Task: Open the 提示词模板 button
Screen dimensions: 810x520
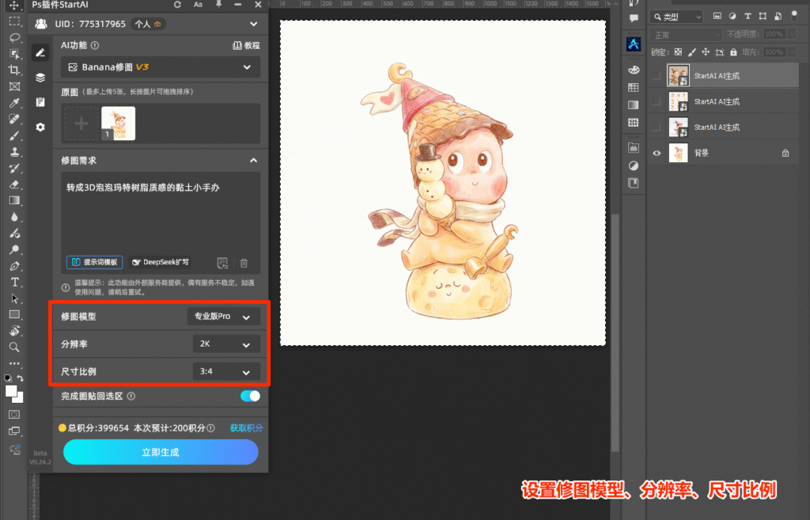Action: click(x=95, y=262)
